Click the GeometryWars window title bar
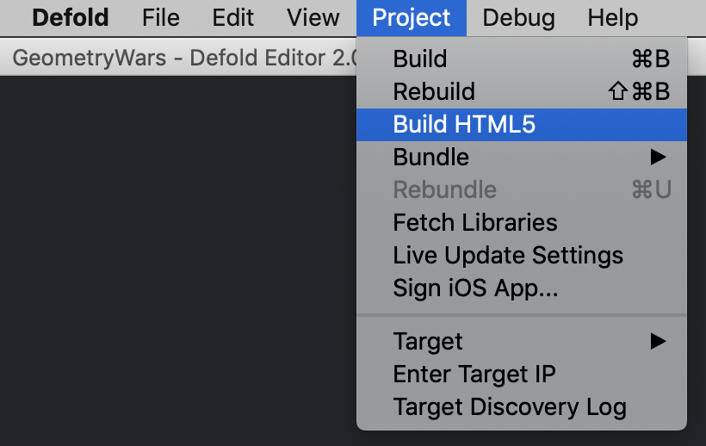This screenshot has width=706, height=446. [172, 60]
